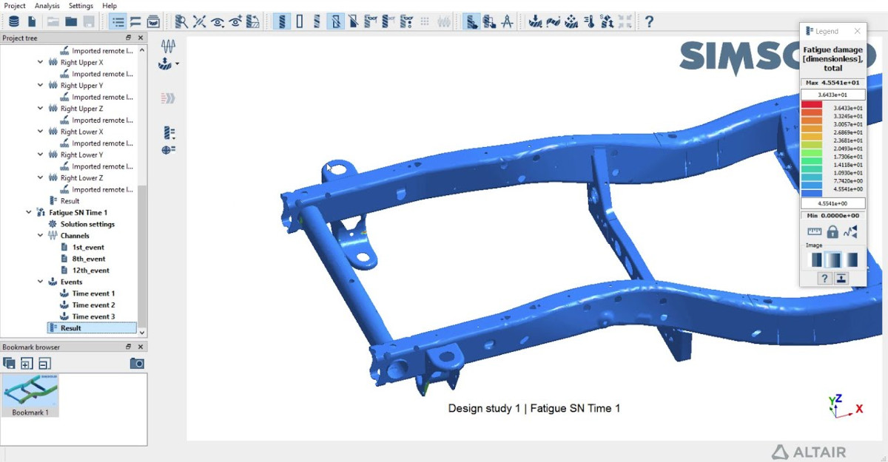The width and height of the screenshot is (888, 462).
Task: Select the lock icon in the Legend panel
Action: pyautogui.click(x=832, y=231)
